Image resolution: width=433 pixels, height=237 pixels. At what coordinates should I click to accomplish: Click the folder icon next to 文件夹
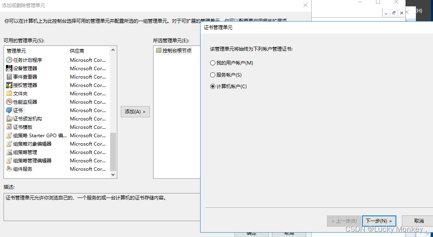(x=9, y=93)
